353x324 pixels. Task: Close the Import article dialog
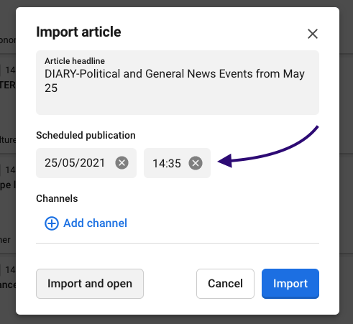[x=313, y=34]
